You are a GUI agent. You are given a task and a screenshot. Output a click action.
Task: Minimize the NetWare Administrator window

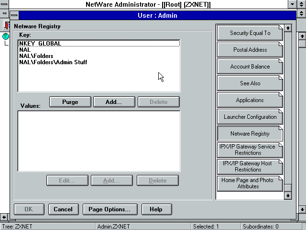(x=292, y=4)
